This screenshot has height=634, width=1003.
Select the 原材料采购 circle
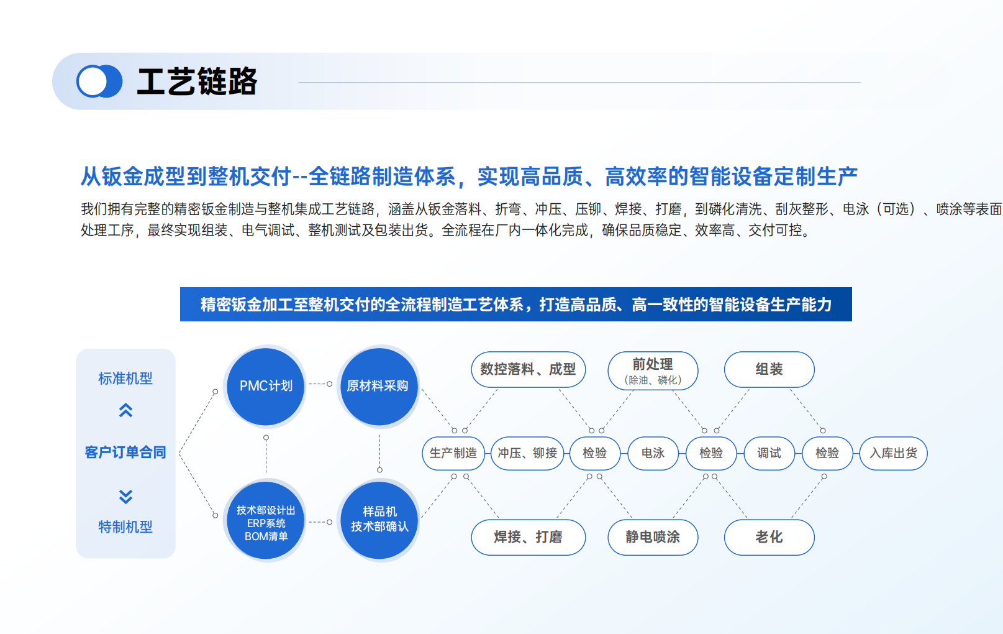click(378, 386)
